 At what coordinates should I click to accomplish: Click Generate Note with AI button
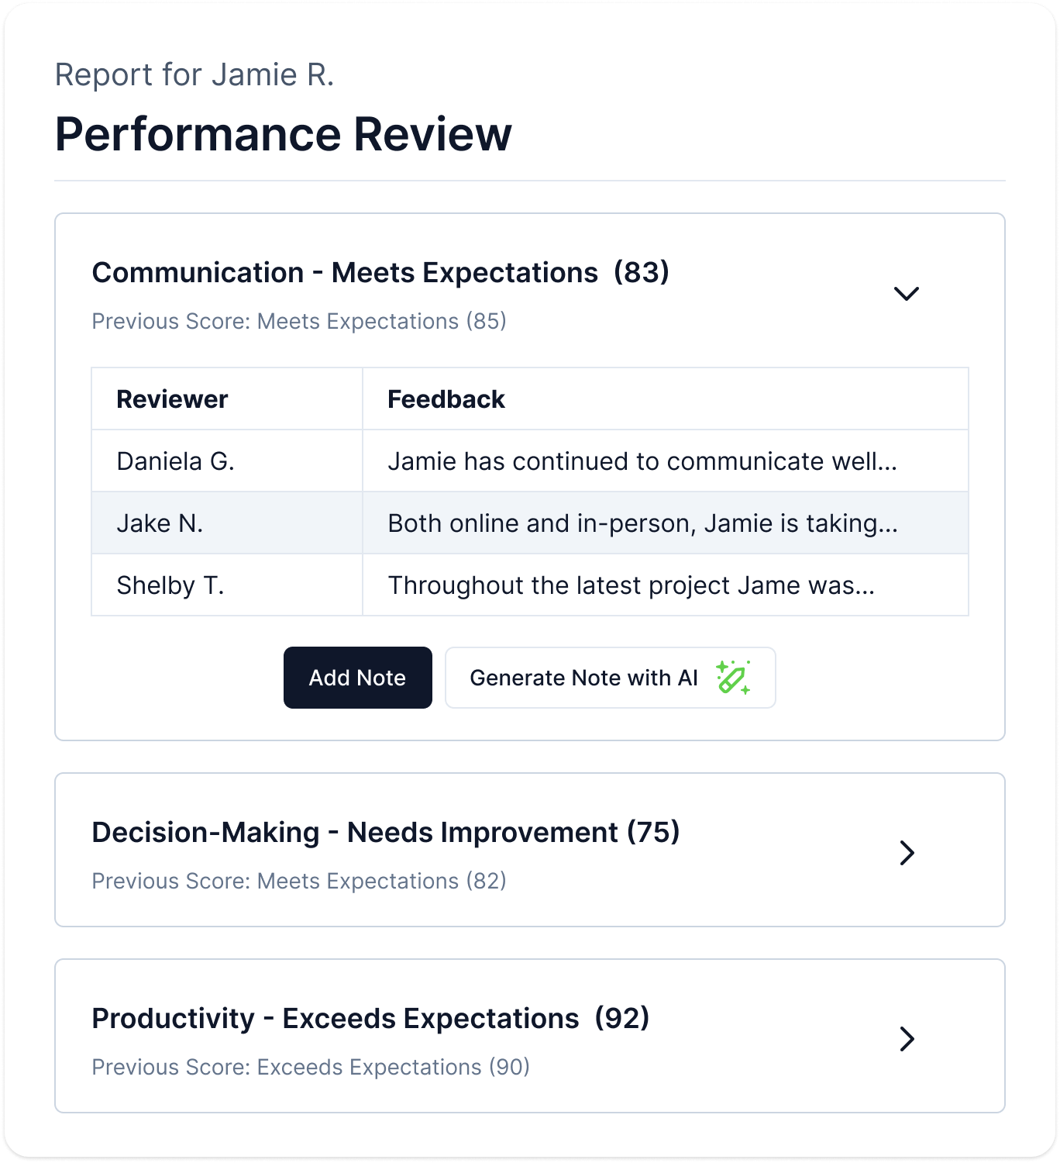583,678
